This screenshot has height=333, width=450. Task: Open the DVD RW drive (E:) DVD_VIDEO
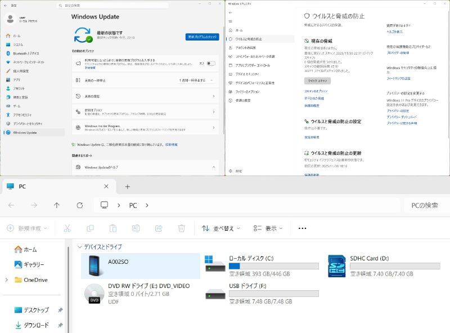pos(94,293)
